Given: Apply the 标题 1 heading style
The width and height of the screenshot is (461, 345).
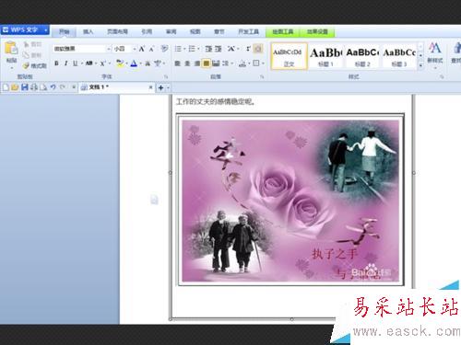Looking at the screenshot, I should (325, 56).
